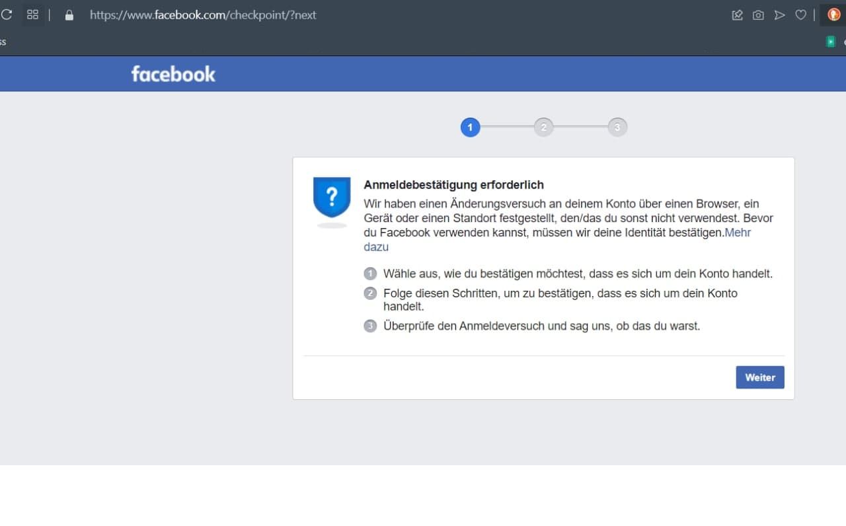Click the browser reload icon

6,15
